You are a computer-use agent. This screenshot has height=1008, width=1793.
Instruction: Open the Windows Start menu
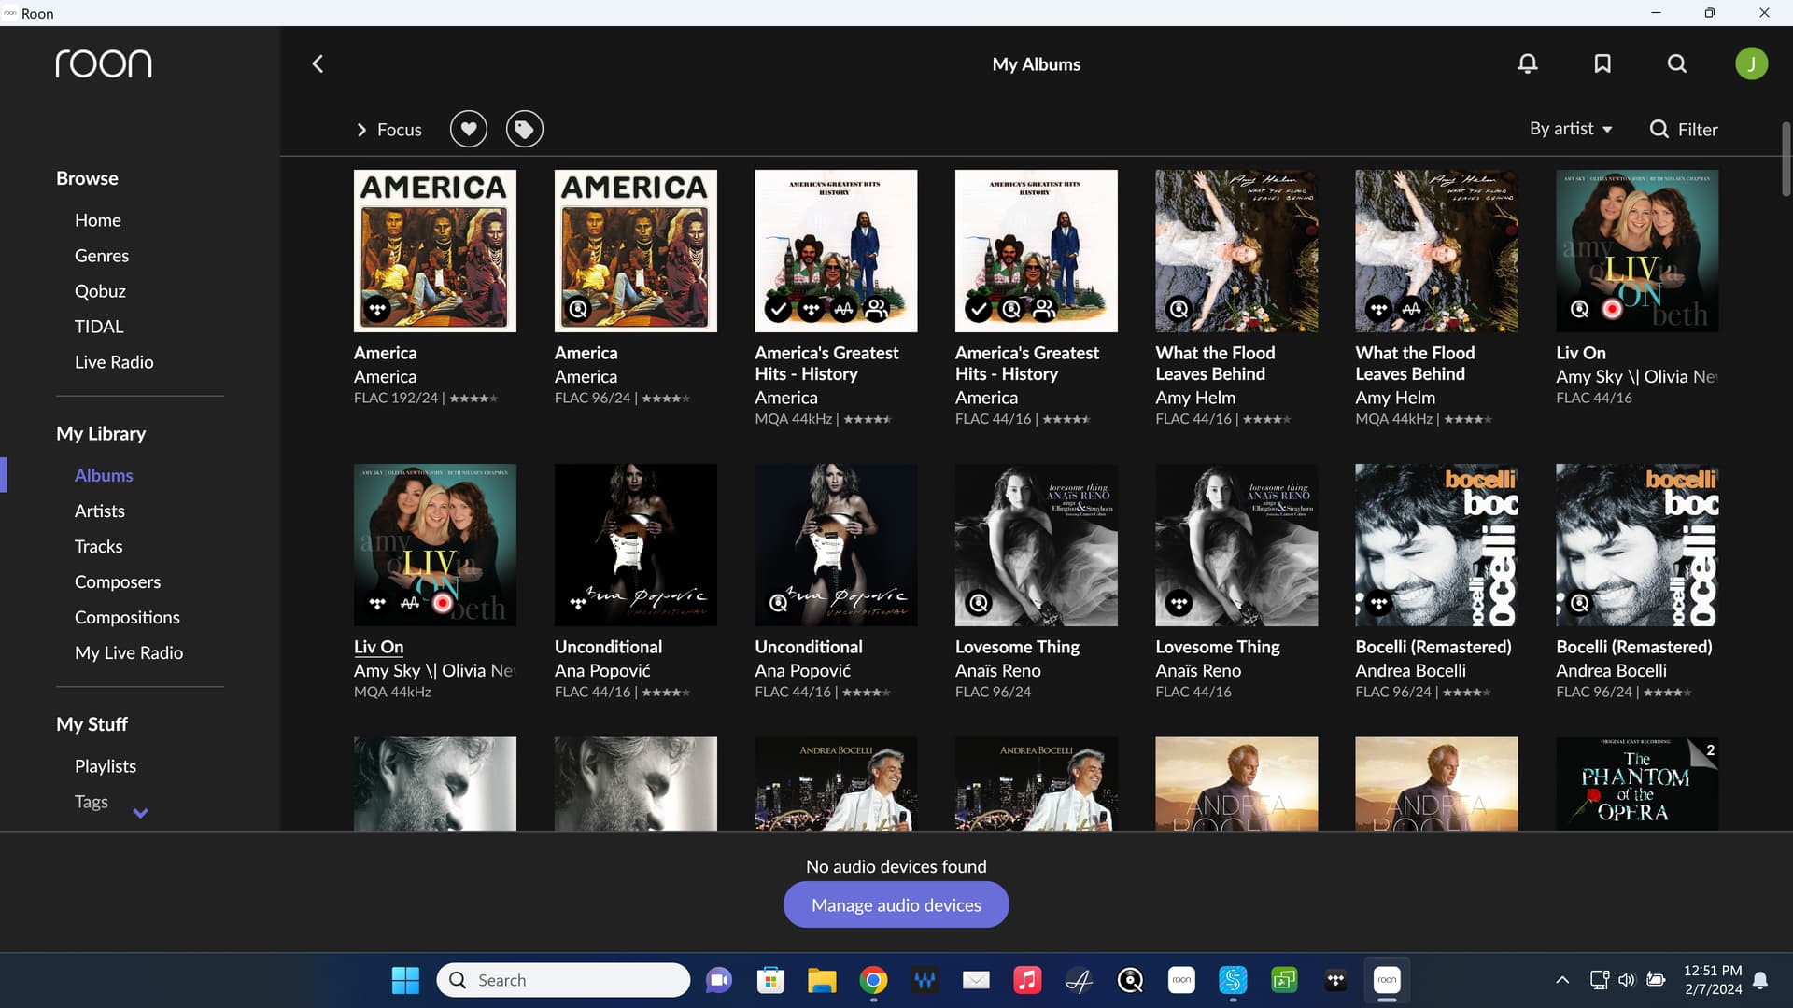coord(405,980)
